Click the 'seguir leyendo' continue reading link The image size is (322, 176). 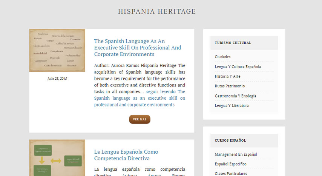tap(140, 98)
